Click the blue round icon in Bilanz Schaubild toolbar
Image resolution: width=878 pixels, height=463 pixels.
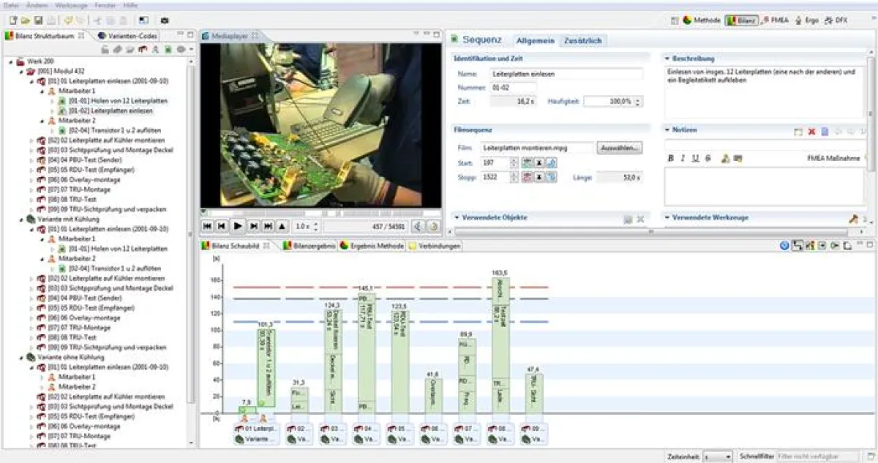(784, 246)
